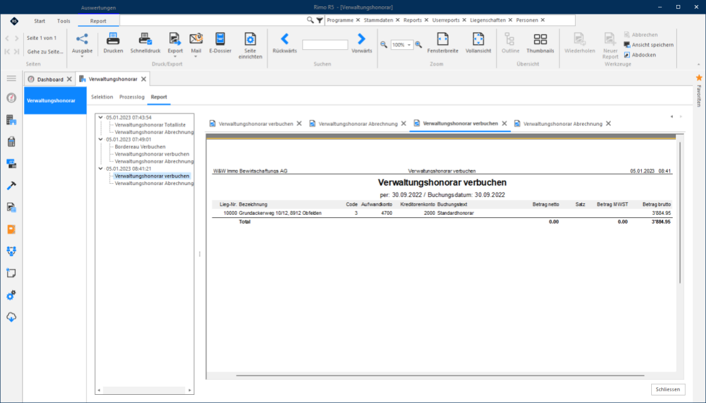Open the hamburger menu in left sidebar
Viewport: 706px width, 403px height.
tap(11, 79)
